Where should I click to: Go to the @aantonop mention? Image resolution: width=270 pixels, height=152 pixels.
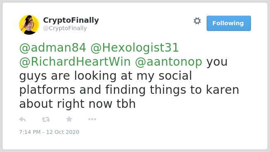click(x=169, y=62)
